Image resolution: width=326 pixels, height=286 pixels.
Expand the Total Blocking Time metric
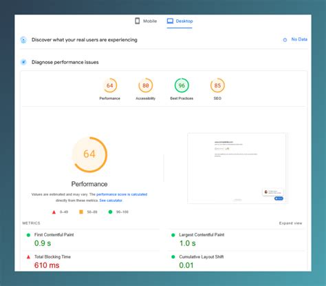coord(91,261)
